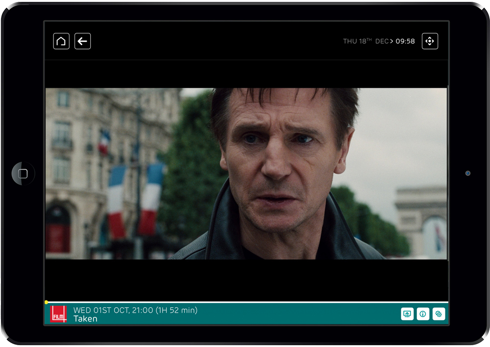490x347 pixels.
Task: Tap the Taken movie video frame
Action: tap(246, 173)
